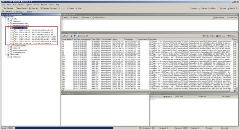Open the Find dropdown in Frame Summary

pyautogui.click(x=65, y=36)
